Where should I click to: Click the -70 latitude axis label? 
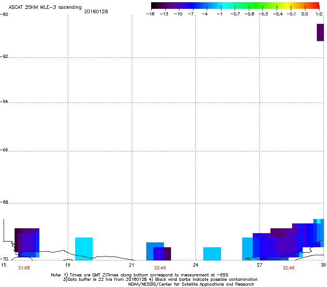4,259
